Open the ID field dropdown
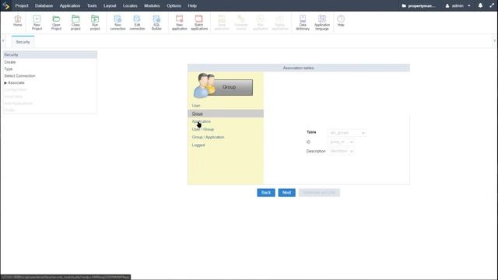Screen dimensions: 498x280 [342, 142]
